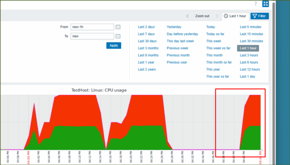Open calendar picker for To field
This screenshot has width=290, height=165.
tap(118, 36)
